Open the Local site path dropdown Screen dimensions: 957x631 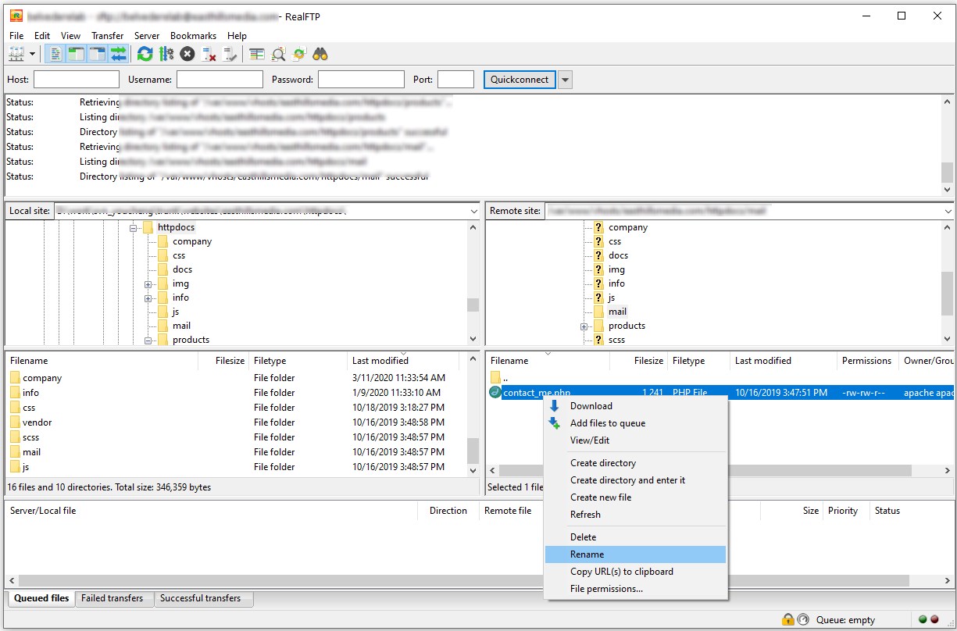474,211
